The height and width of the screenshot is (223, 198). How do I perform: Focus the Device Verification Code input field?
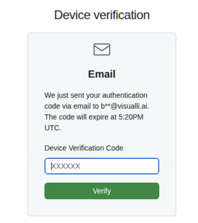[x=102, y=166]
